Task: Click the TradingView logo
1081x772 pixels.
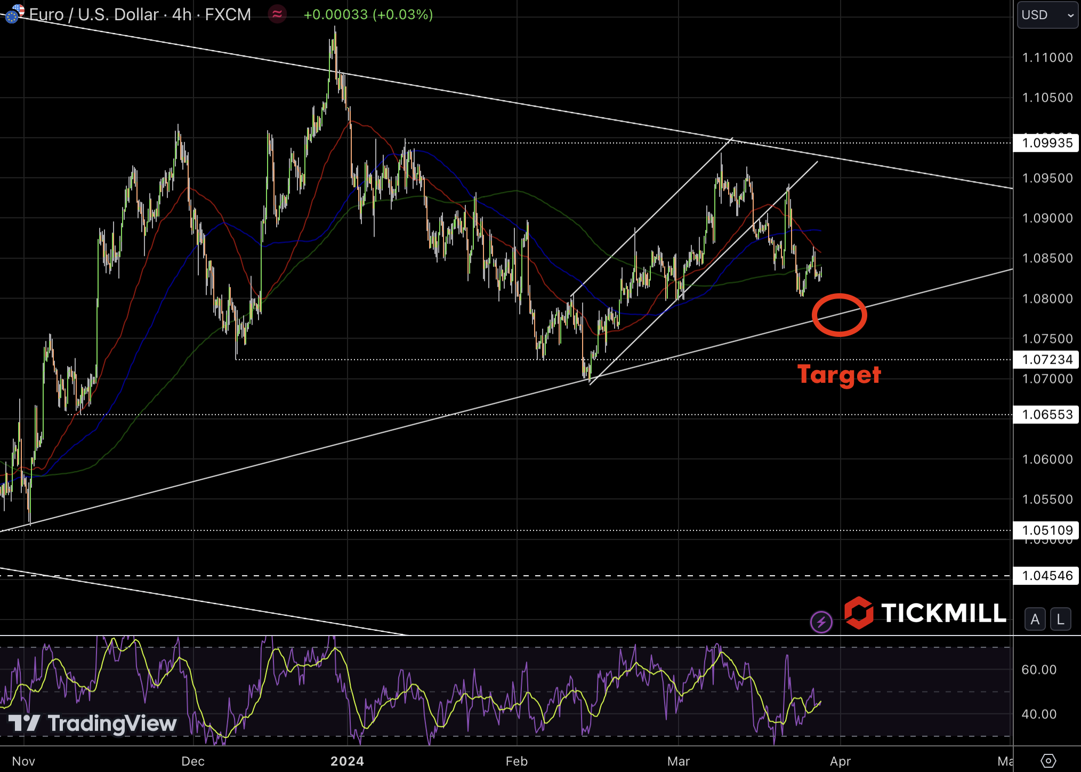Action: 93,723
